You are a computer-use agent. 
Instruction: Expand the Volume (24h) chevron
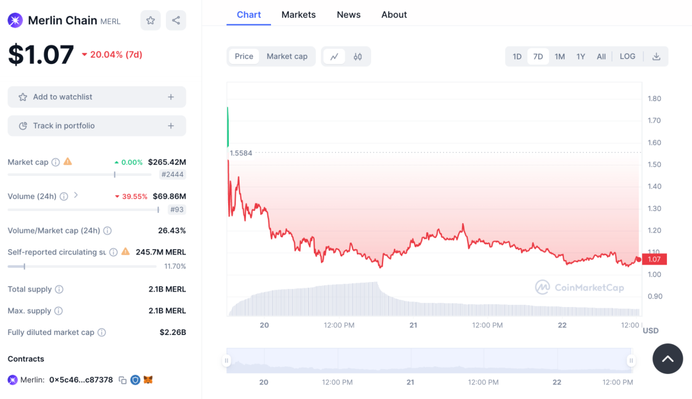(x=76, y=196)
